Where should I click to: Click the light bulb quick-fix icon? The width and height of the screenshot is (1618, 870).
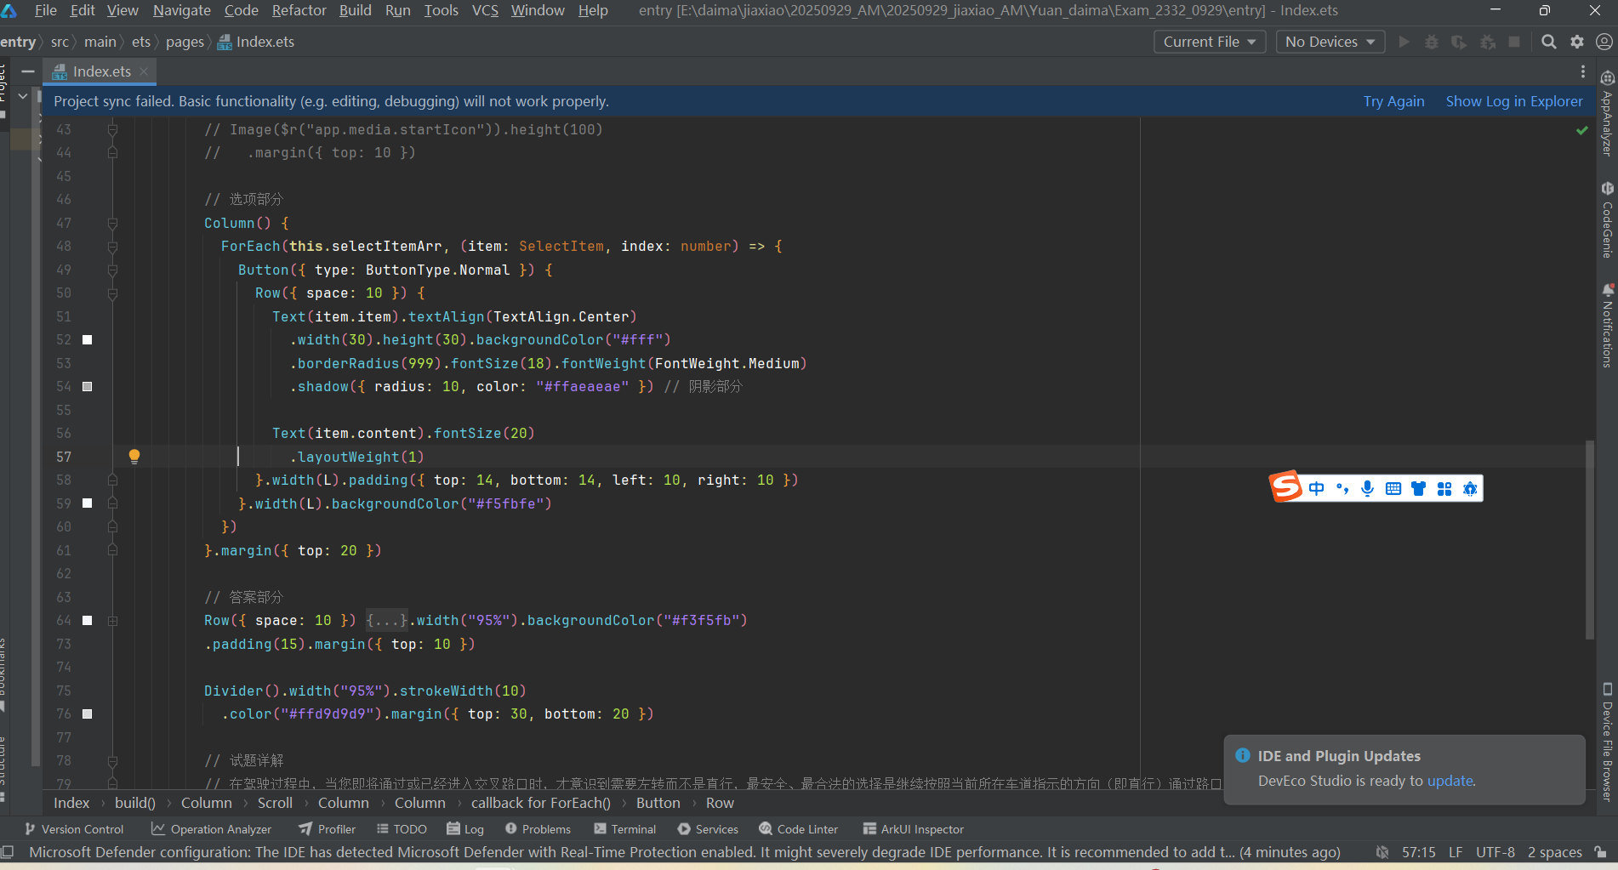pos(134,456)
